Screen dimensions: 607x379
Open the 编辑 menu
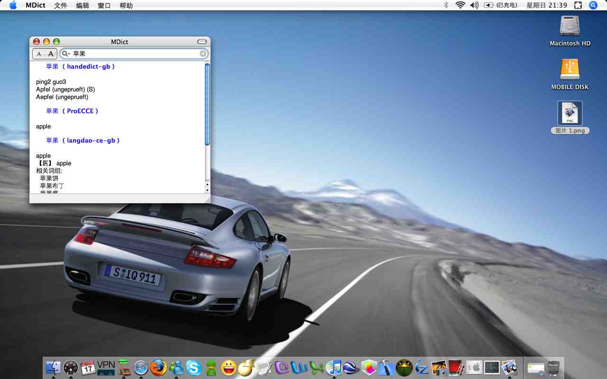pos(83,6)
